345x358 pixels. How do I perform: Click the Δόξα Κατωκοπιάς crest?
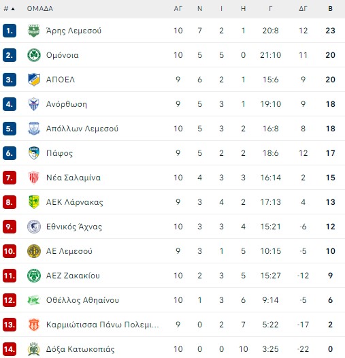34,349
